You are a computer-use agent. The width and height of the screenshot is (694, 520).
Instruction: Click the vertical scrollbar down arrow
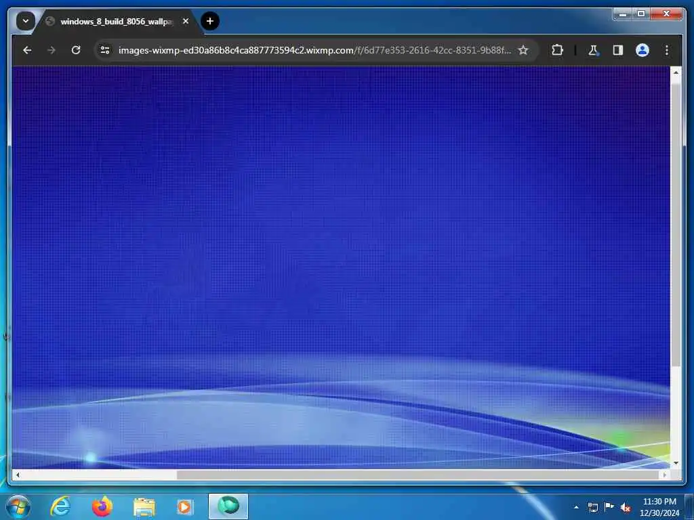[x=676, y=463]
